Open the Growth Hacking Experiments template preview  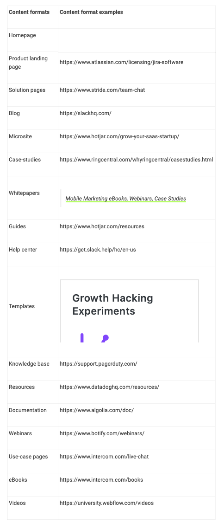pyautogui.click(x=130, y=311)
